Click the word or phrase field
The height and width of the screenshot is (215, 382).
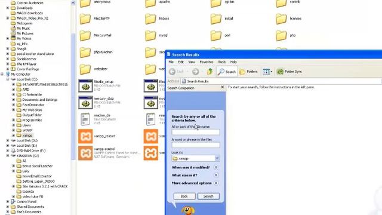tap(196, 145)
